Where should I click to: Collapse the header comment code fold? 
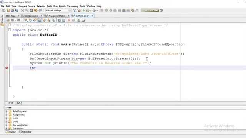click(x=10, y=25)
